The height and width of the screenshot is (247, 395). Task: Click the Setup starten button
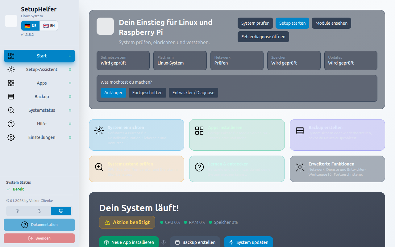coord(292,23)
